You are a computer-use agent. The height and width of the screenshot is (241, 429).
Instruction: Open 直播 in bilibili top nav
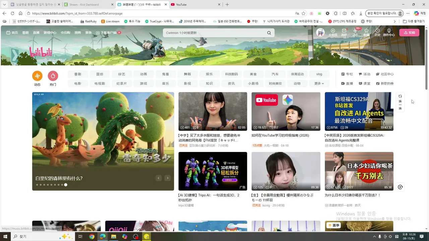point(36,33)
